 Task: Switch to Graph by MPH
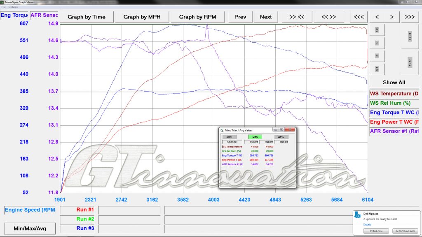point(142,17)
